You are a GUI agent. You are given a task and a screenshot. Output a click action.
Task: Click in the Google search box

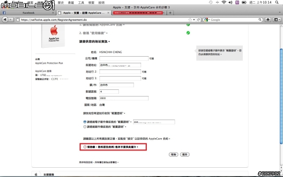(234, 19)
